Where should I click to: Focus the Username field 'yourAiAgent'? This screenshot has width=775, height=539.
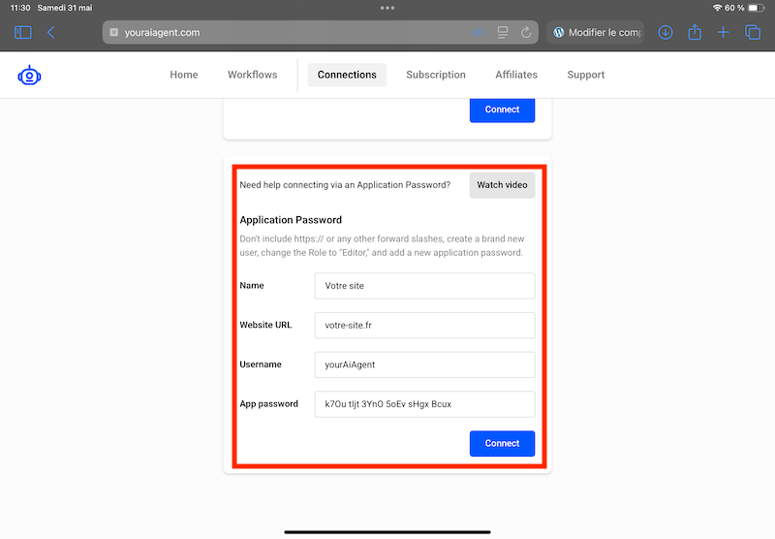(x=424, y=365)
